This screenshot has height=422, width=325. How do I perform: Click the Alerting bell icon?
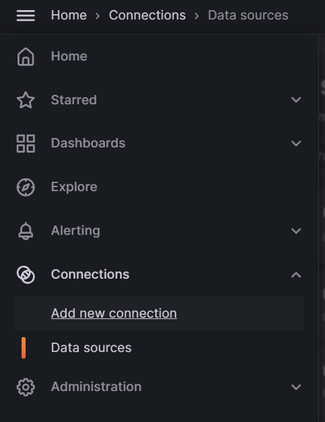(x=26, y=231)
